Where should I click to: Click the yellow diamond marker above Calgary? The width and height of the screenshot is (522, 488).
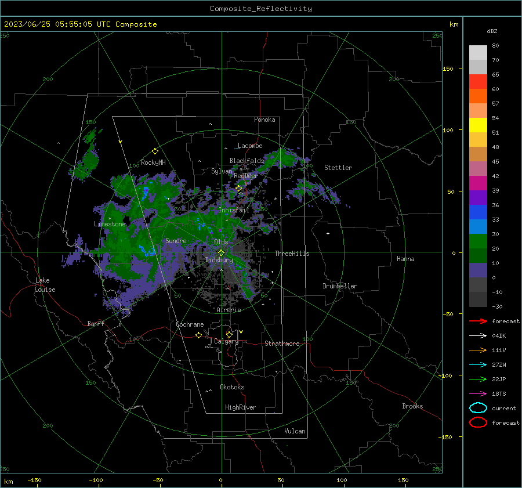click(x=229, y=334)
